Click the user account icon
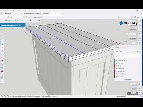 click(x=27, y=21)
